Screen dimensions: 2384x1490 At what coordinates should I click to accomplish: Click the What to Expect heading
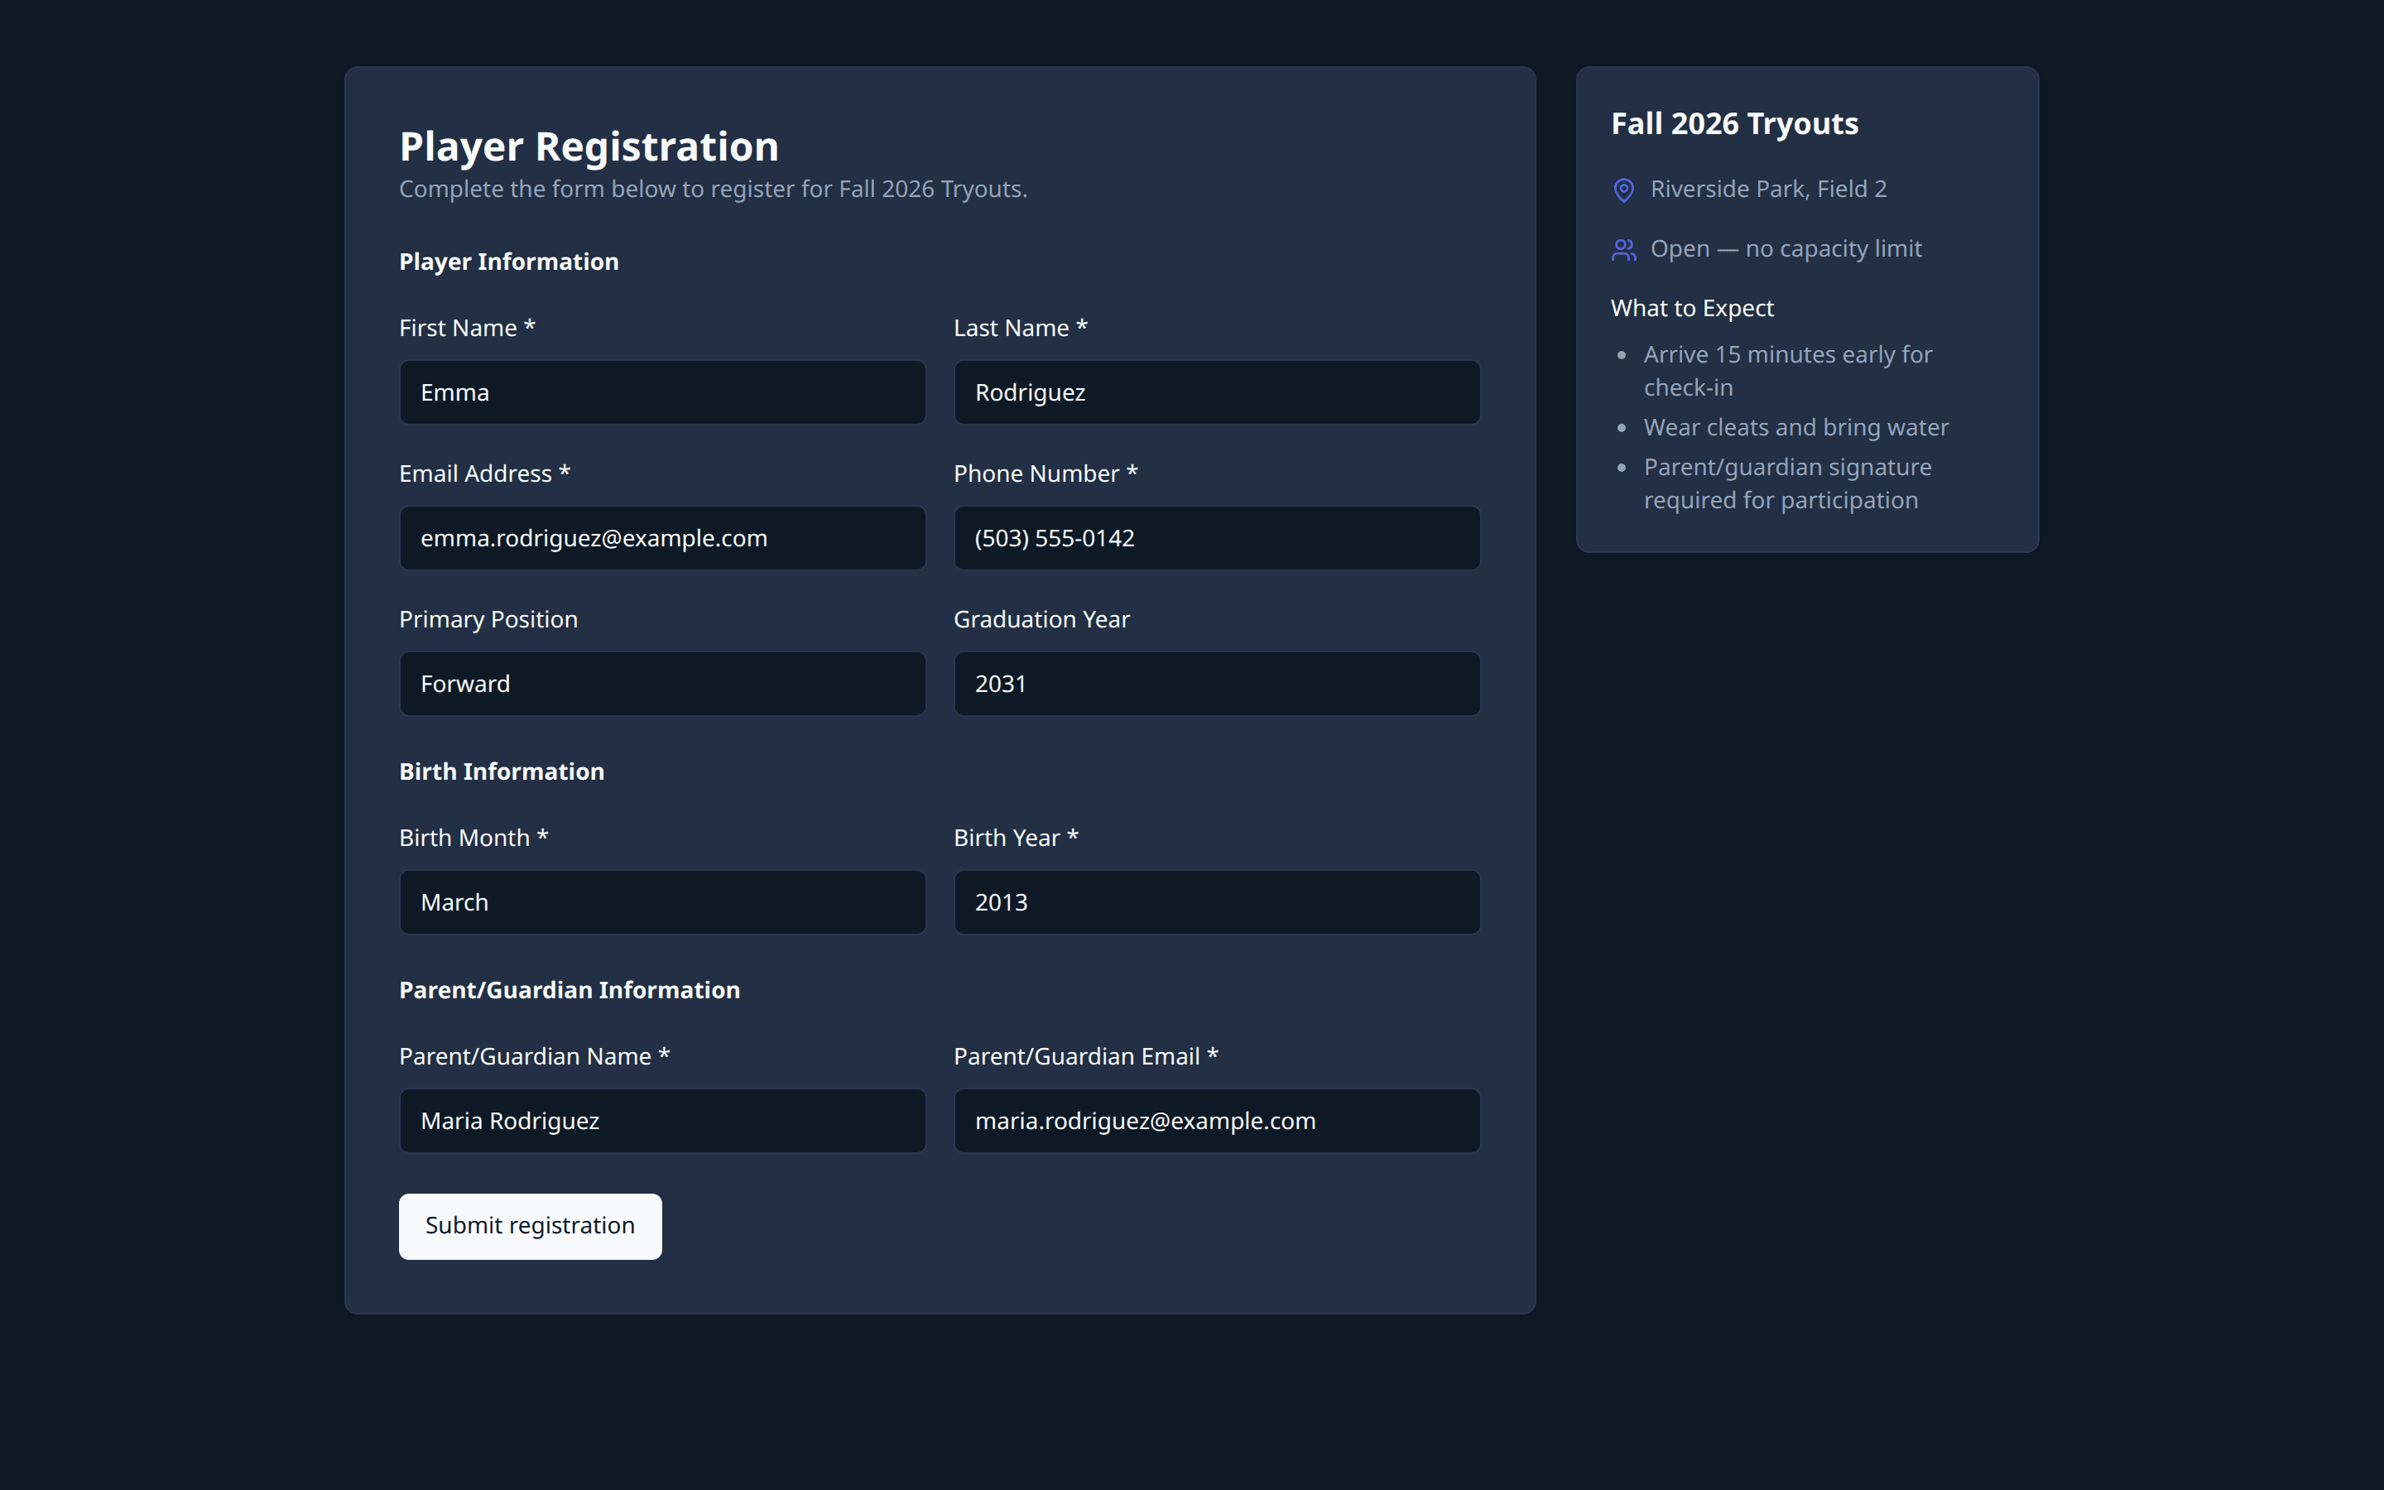coord(1691,309)
